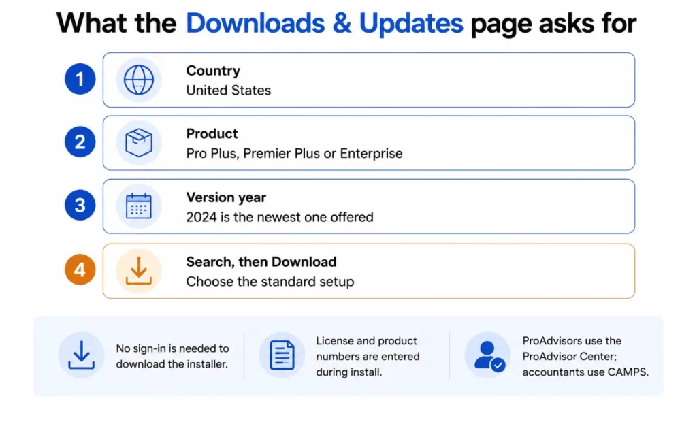Click the package box icon beside Product
The image size is (697, 422).
pyautogui.click(x=139, y=143)
